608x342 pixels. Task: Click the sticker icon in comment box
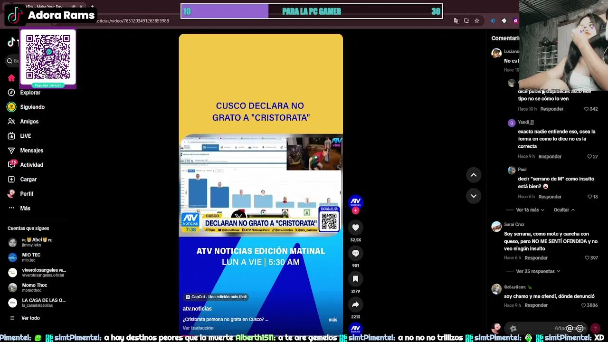pos(513,328)
